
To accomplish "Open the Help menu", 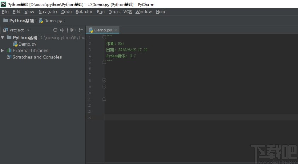I will tap(160, 12).
